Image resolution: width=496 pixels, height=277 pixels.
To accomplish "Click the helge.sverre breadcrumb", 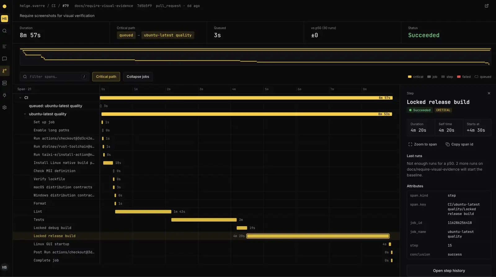I will click(32, 6).
